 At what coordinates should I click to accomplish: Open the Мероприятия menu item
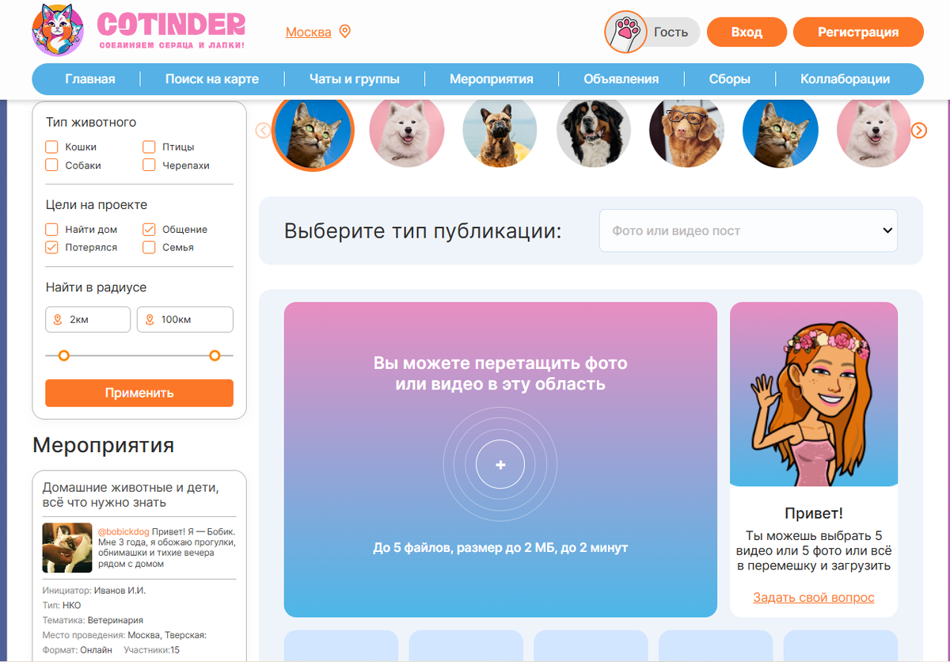(x=491, y=79)
